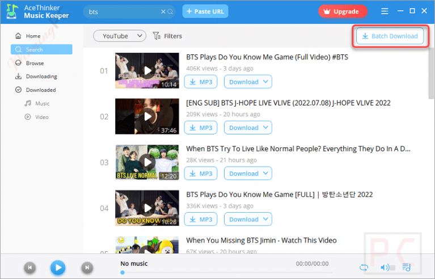Viewport: 435px width, 279px height.
Task: Download MP3 for result 04 방탄소년단 2022
Action: coord(201,219)
